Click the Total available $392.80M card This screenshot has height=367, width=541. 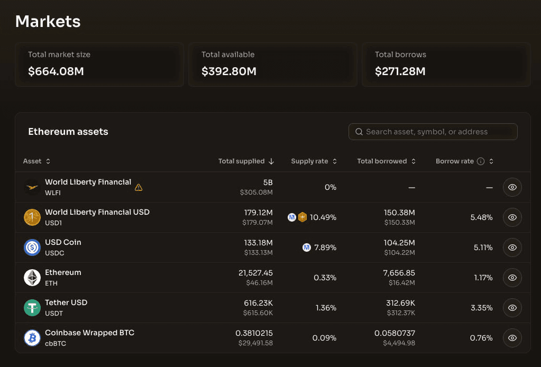[x=272, y=65]
